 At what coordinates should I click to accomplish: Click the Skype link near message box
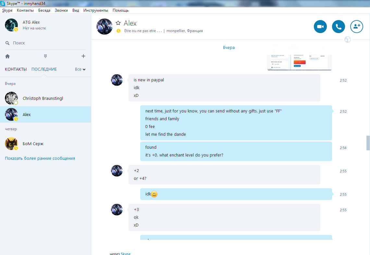(126, 254)
